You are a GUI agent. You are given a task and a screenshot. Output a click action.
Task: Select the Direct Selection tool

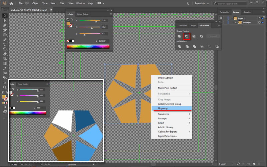click(x=5, y=20)
